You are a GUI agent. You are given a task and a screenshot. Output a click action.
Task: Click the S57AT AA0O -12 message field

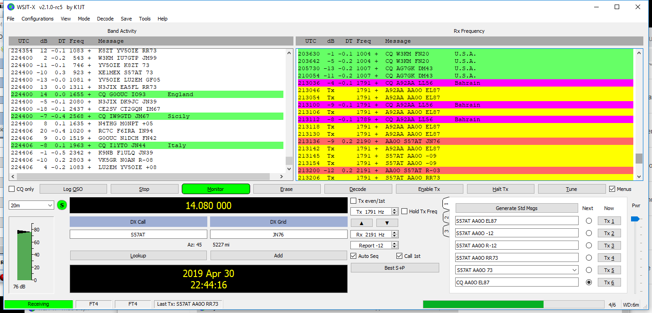click(x=517, y=233)
